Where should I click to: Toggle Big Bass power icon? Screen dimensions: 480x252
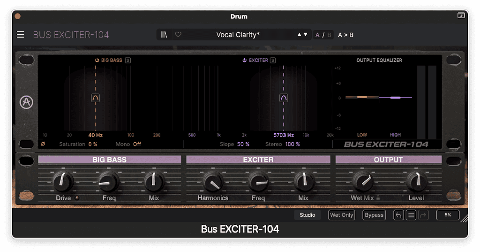(97, 60)
